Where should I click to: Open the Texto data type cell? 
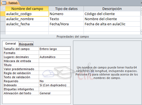[x=66, y=19]
